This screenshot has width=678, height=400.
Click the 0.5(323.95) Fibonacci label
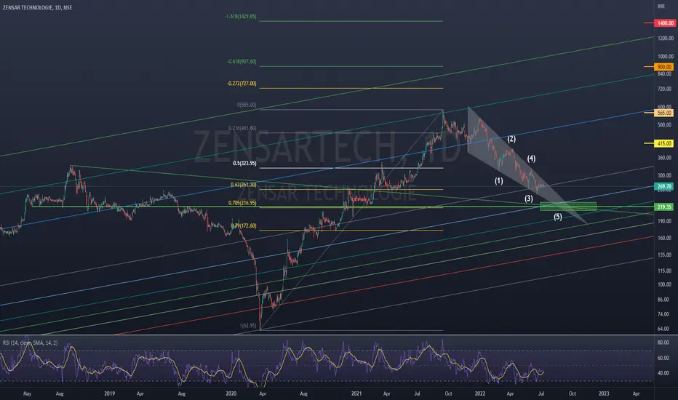(244, 164)
